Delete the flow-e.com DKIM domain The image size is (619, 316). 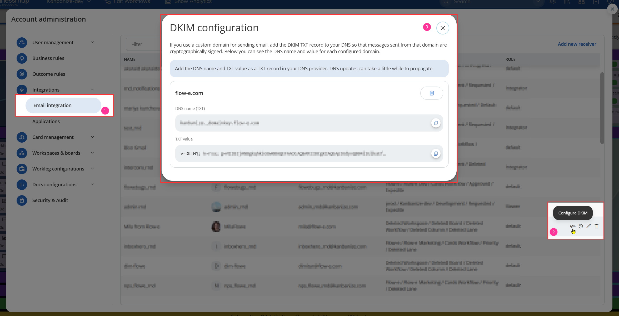click(x=432, y=93)
